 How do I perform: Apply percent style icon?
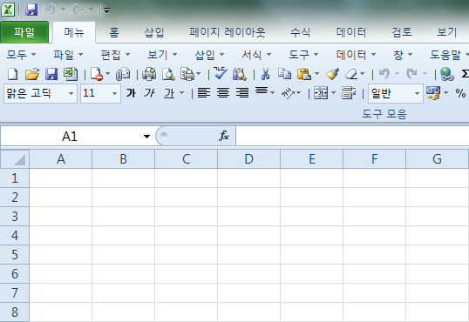coord(460,93)
